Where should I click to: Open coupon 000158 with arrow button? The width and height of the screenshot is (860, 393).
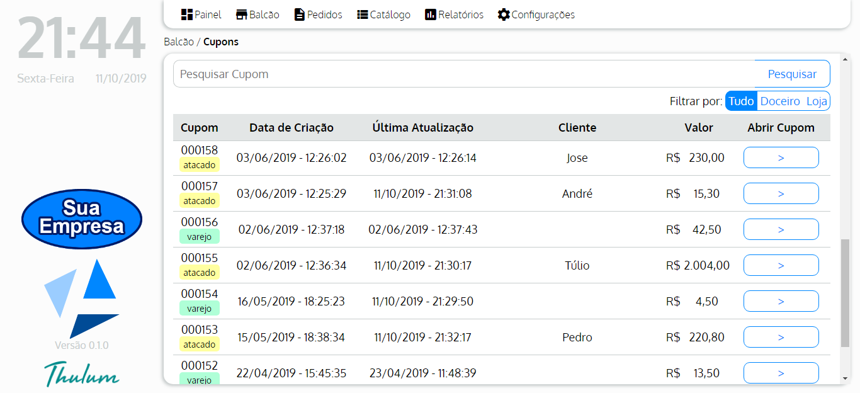pyautogui.click(x=781, y=157)
